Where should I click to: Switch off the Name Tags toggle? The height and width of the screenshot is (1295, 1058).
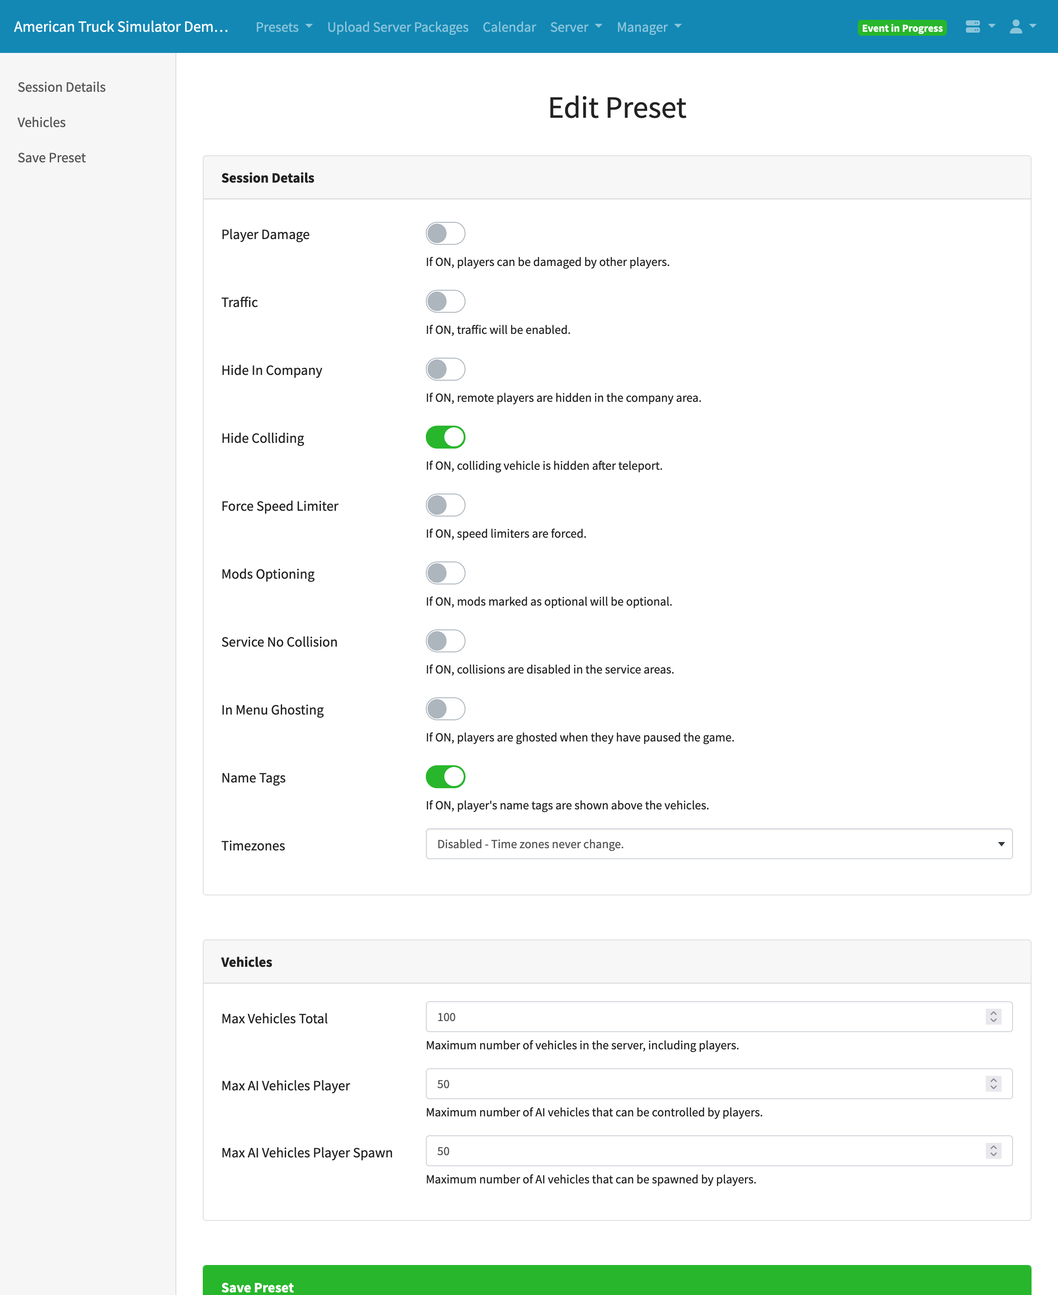point(445,777)
